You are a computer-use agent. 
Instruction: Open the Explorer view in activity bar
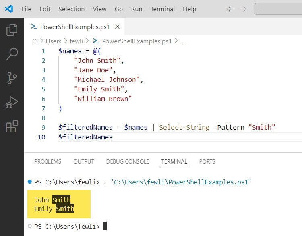point(12,30)
